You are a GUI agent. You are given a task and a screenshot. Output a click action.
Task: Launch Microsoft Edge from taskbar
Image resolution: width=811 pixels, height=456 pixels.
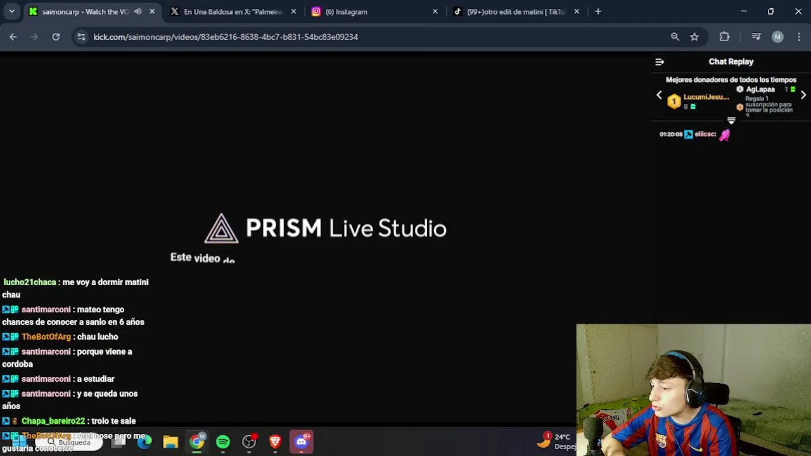pos(144,442)
